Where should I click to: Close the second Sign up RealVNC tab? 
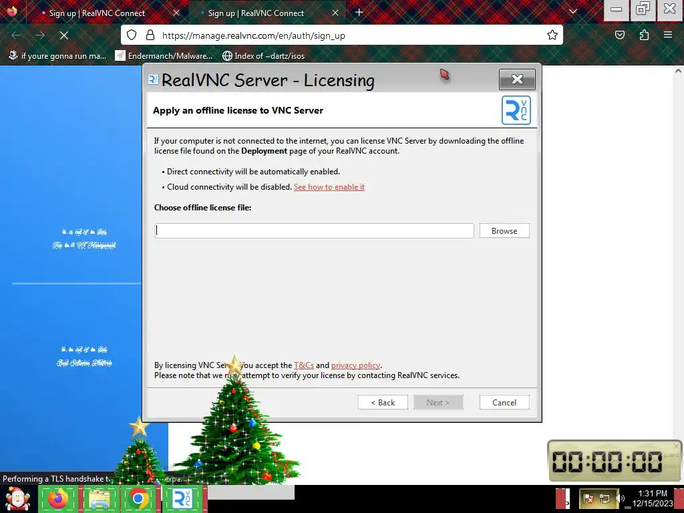pos(335,13)
